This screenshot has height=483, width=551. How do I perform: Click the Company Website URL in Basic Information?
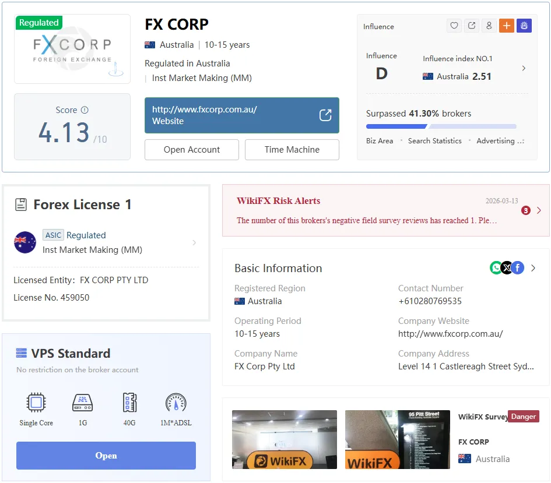click(451, 333)
